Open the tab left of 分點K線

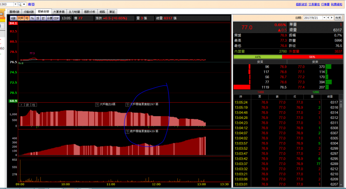point(14,12)
